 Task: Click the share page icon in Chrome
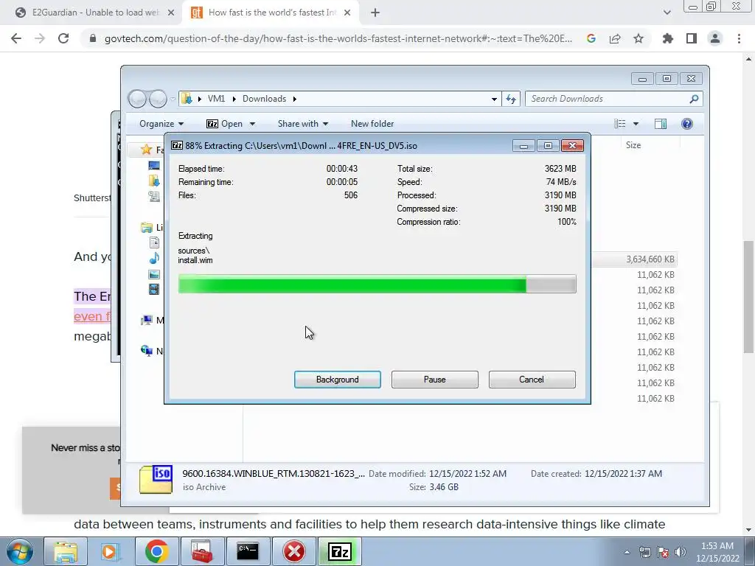point(615,38)
